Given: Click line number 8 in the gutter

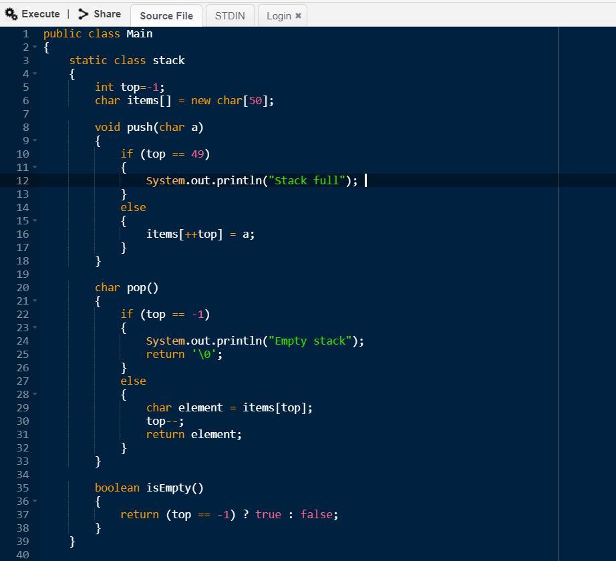Looking at the screenshot, I should pos(26,127).
